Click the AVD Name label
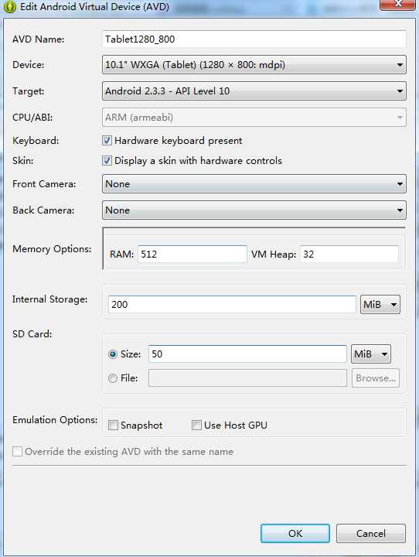This screenshot has height=557, width=419. (x=39, y=39)
